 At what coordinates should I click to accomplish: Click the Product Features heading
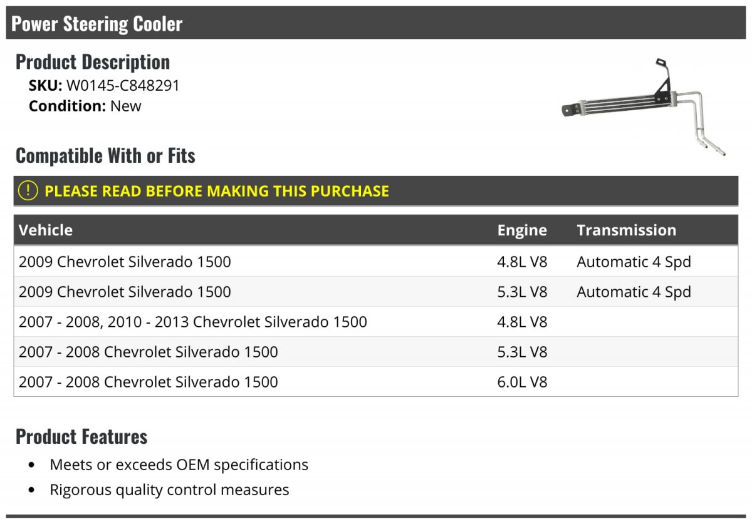(81, 436)
